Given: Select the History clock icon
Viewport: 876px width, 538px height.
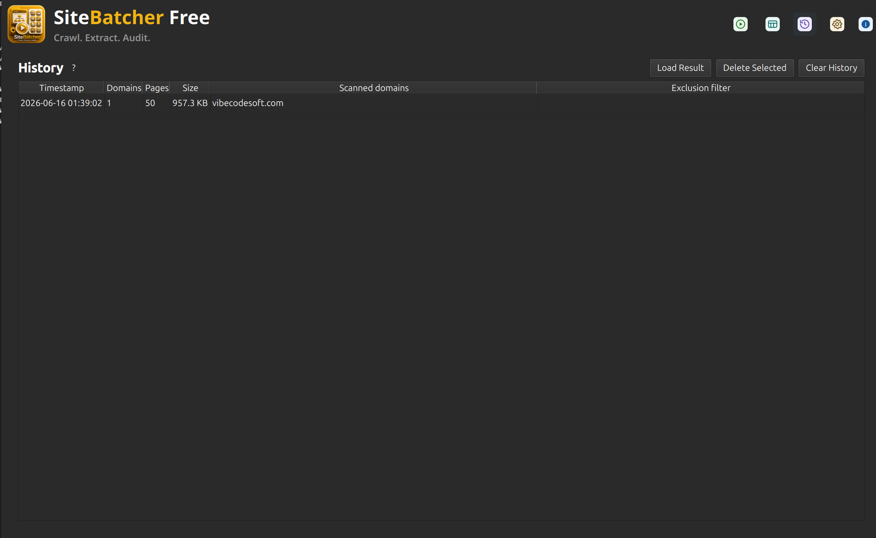Looking at the screenshot, I should tap(804, 24).
